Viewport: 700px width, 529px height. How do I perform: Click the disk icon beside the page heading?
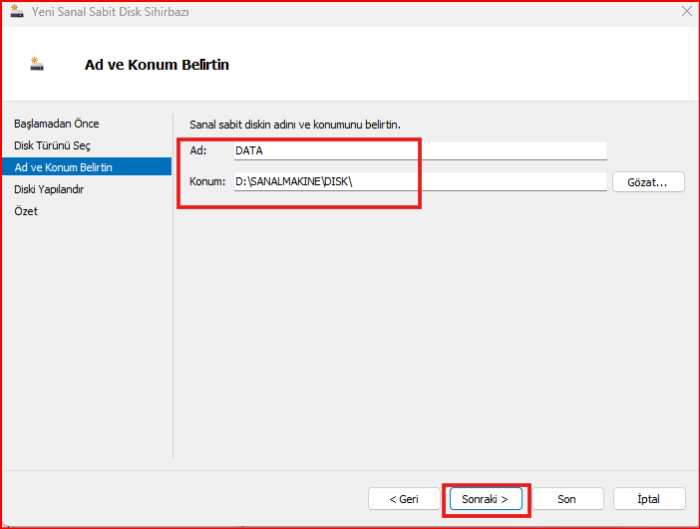pyautogui.click(x=38, y=65)
